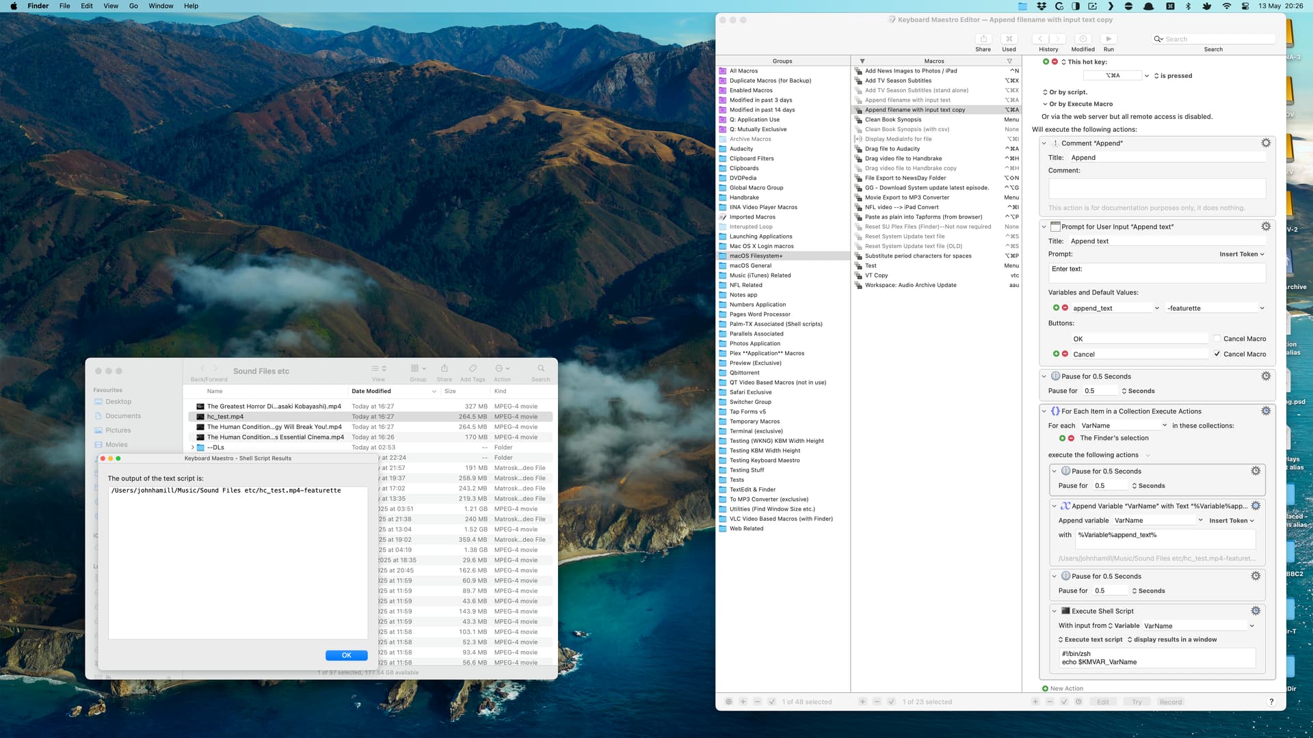
Task: Toggle Cancel Macro checkbox for Cancel button
Action: [1217, 354]
